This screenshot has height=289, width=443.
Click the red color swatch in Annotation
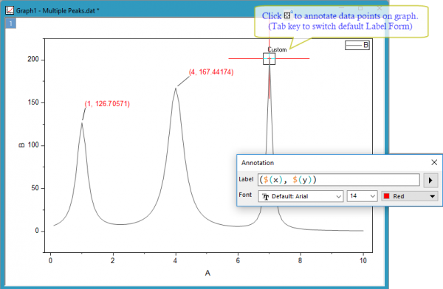(387, 196)
